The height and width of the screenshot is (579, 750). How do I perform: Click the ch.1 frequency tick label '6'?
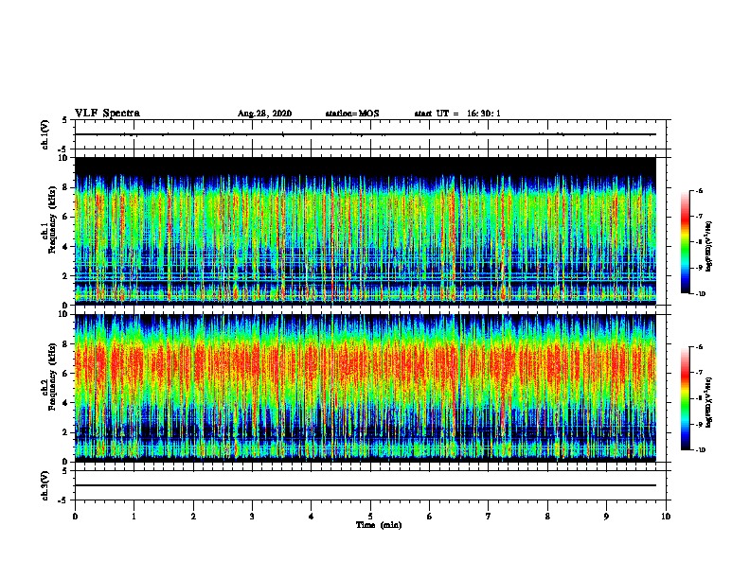coord(66,217)
